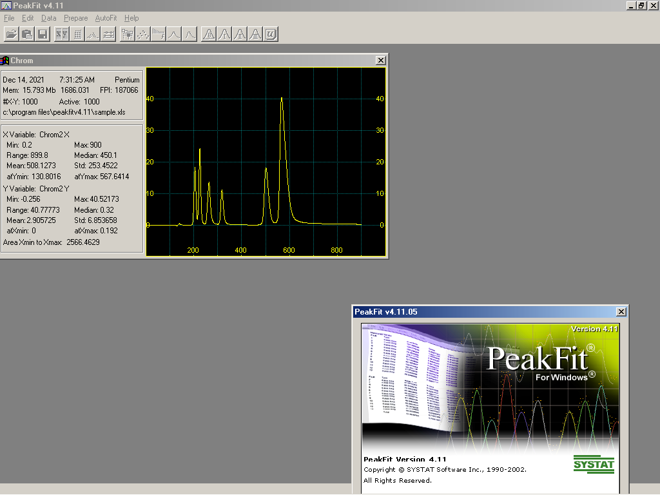Click the scattered dots peak toolbar icon

pos(143,34)
